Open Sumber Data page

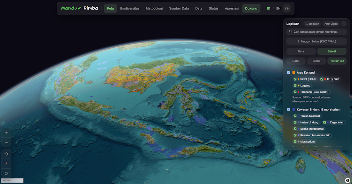[179, 8]
